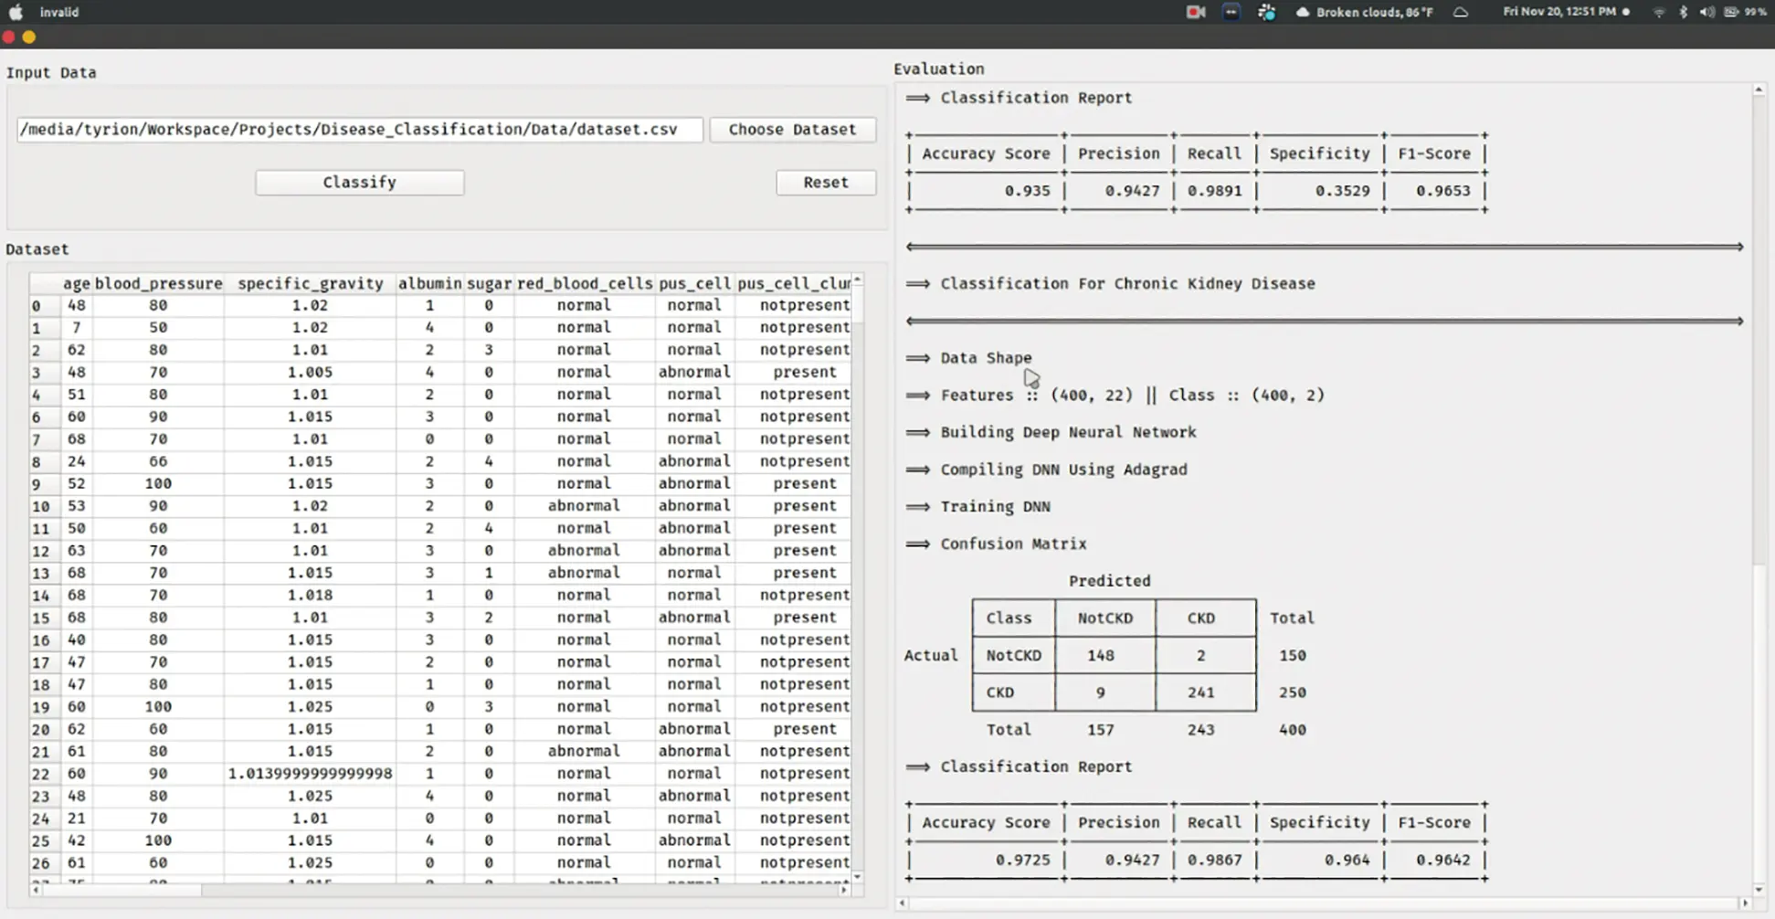Close the window with the red button
Image resolution: width=1775 pixels, height=919 pixels.
[9, 37]
